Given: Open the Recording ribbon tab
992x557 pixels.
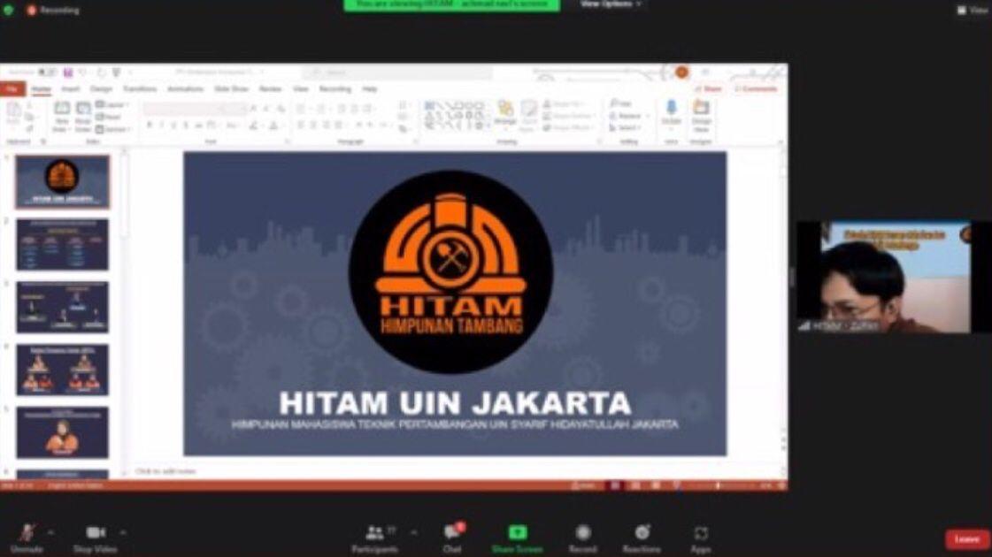Looking at the screenshot, I should [x=335, y=89].
